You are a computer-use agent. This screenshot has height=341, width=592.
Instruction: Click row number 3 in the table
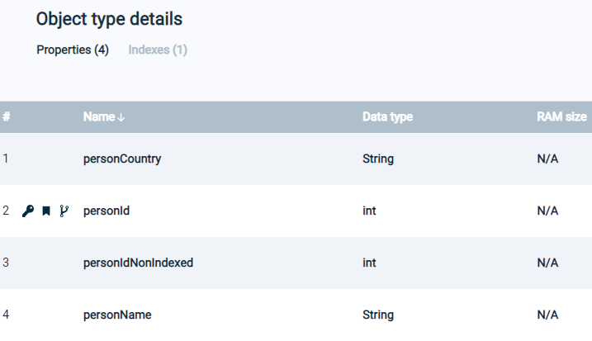[6, 263]
